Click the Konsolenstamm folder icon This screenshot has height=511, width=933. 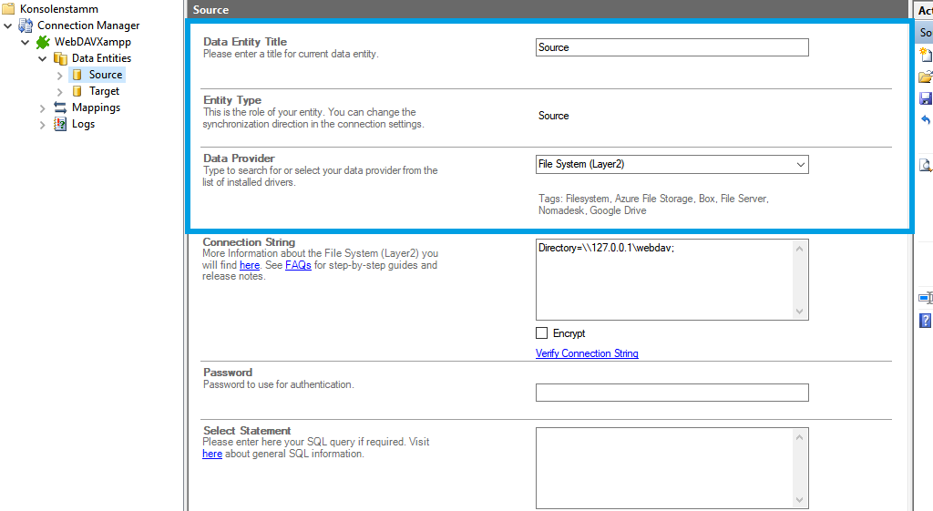[x=8, y=9]
